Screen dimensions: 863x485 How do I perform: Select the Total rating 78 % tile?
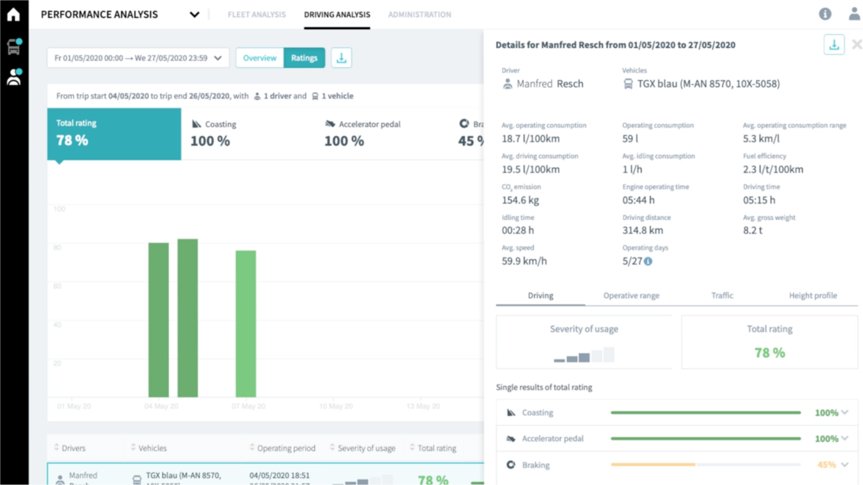114,134
